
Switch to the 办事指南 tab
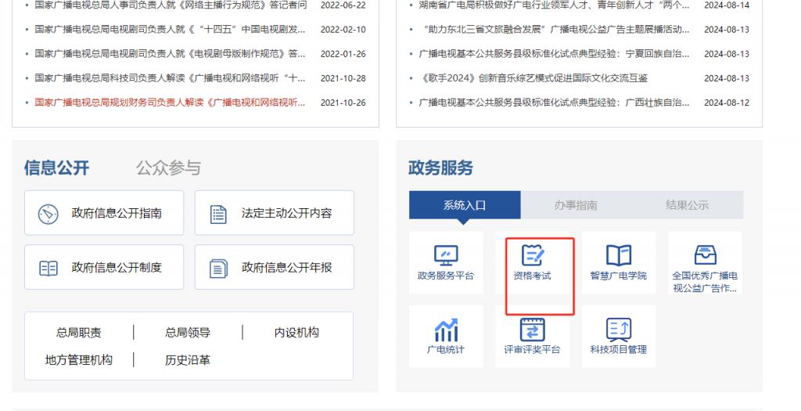point(576,205)
